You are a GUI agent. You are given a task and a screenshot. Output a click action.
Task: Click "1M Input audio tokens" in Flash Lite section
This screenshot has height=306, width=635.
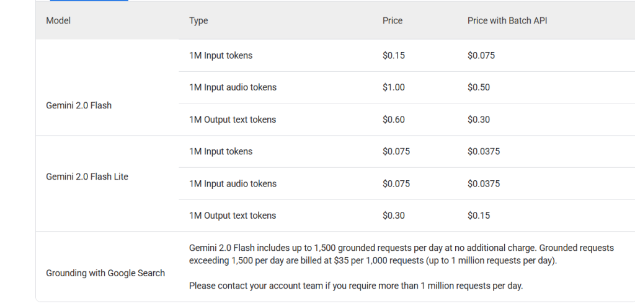coord(233,184)
